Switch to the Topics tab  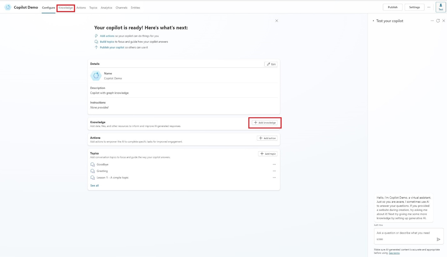pos(93,8)
